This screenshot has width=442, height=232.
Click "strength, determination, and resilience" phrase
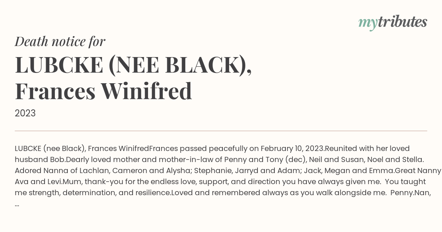click(x=97, y=193)
